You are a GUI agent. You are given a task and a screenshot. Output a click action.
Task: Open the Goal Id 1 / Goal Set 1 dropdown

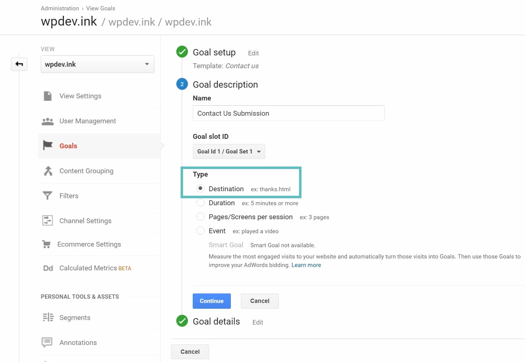[229, 151]
